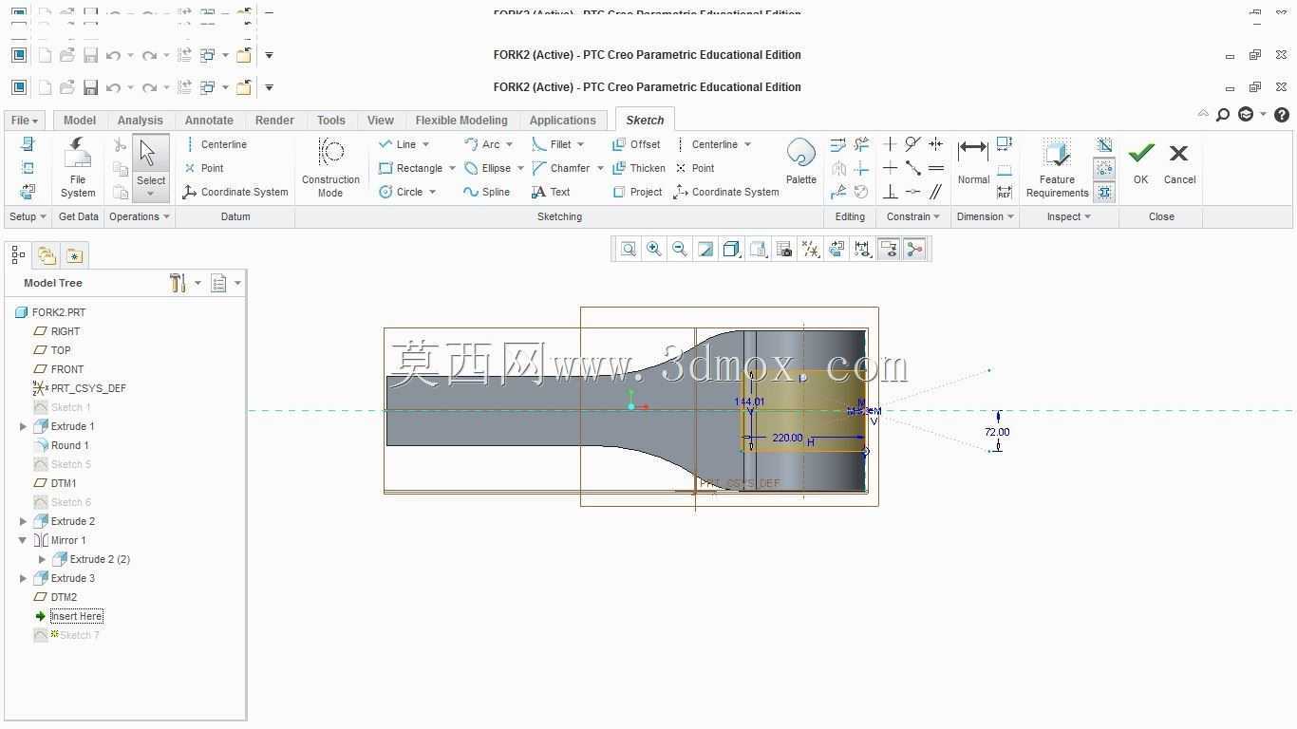Click the 72.00 dimension value
The height and width of the screenshot is (729, 1297).
click(997, 432)
